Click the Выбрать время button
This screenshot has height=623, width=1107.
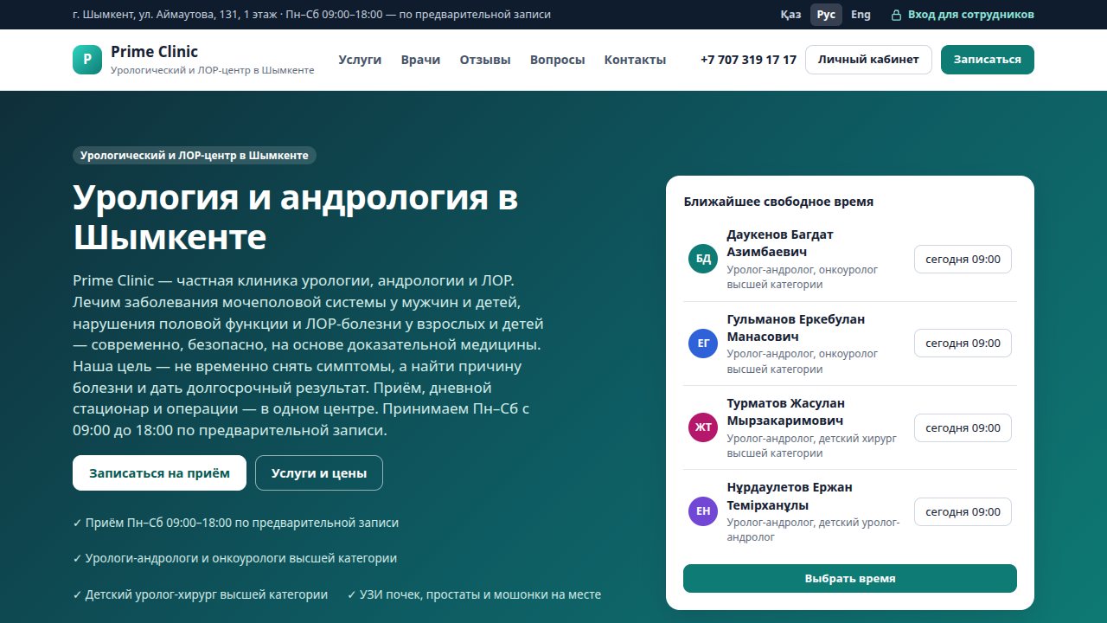850,579
